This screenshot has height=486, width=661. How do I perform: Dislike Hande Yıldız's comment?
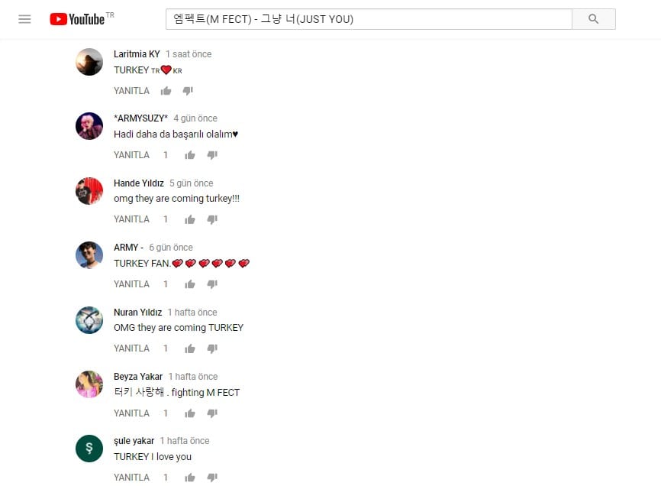point(212,219)
